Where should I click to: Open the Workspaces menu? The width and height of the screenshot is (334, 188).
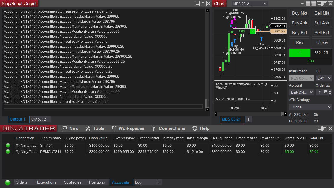click(128, 128)
